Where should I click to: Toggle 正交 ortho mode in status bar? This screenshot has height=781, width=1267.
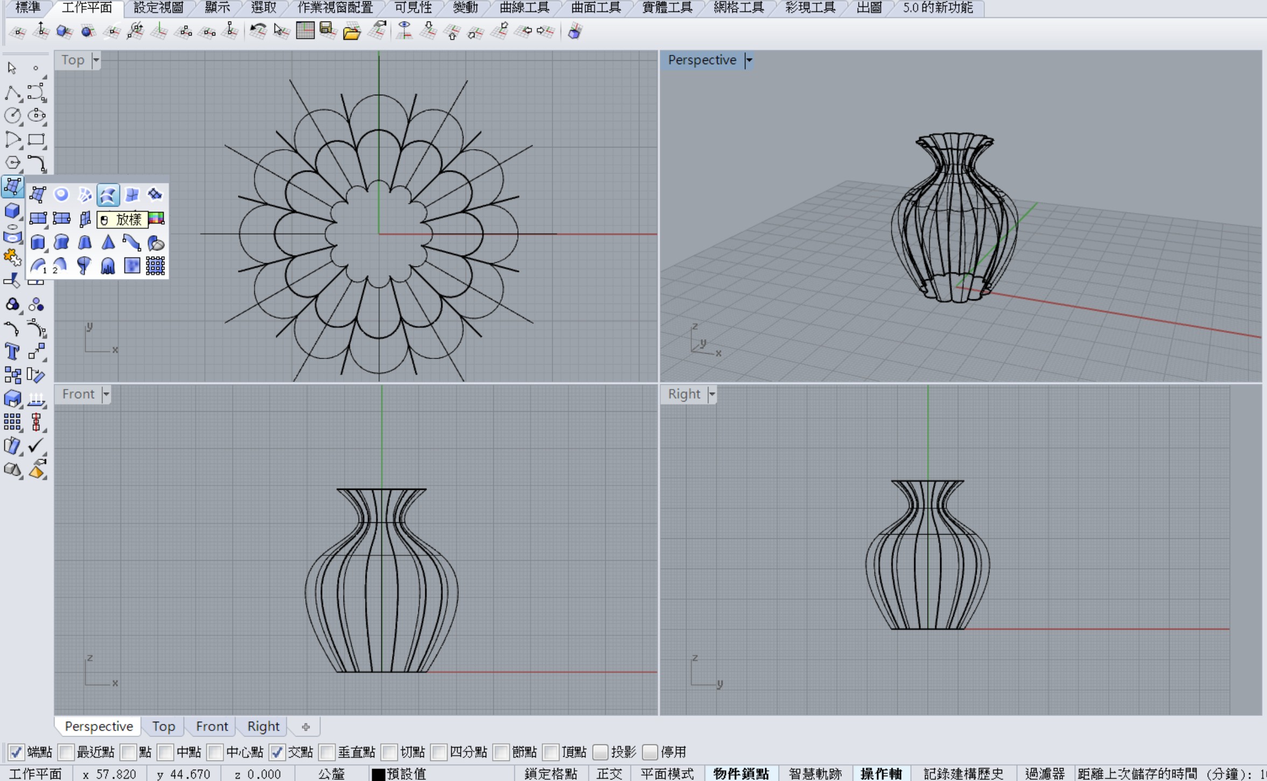click(609, 773)
